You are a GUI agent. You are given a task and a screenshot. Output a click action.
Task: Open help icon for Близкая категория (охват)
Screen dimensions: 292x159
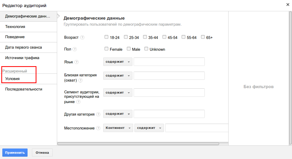tap(80, 81)
